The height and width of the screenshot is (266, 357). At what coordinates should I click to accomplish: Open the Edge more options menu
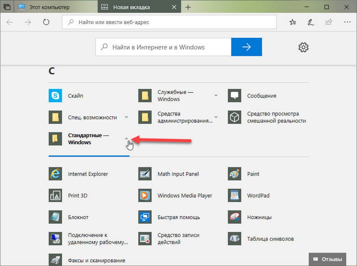(347, 22)
